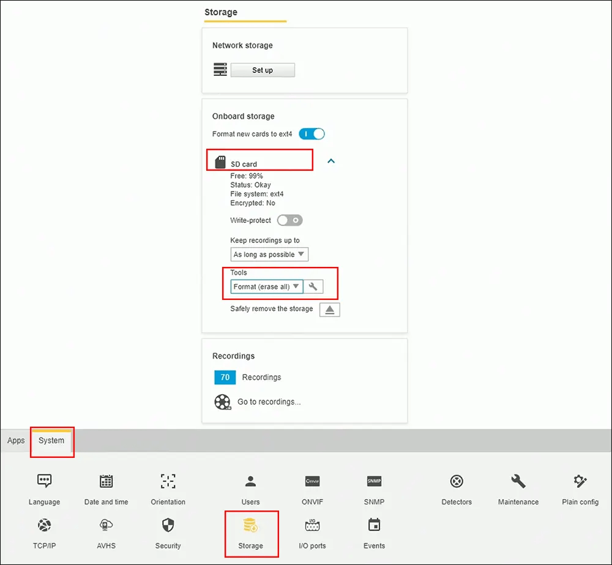
Task: Open the Tools dropdown showing Format (erase all)
Action: coord(265,286)
